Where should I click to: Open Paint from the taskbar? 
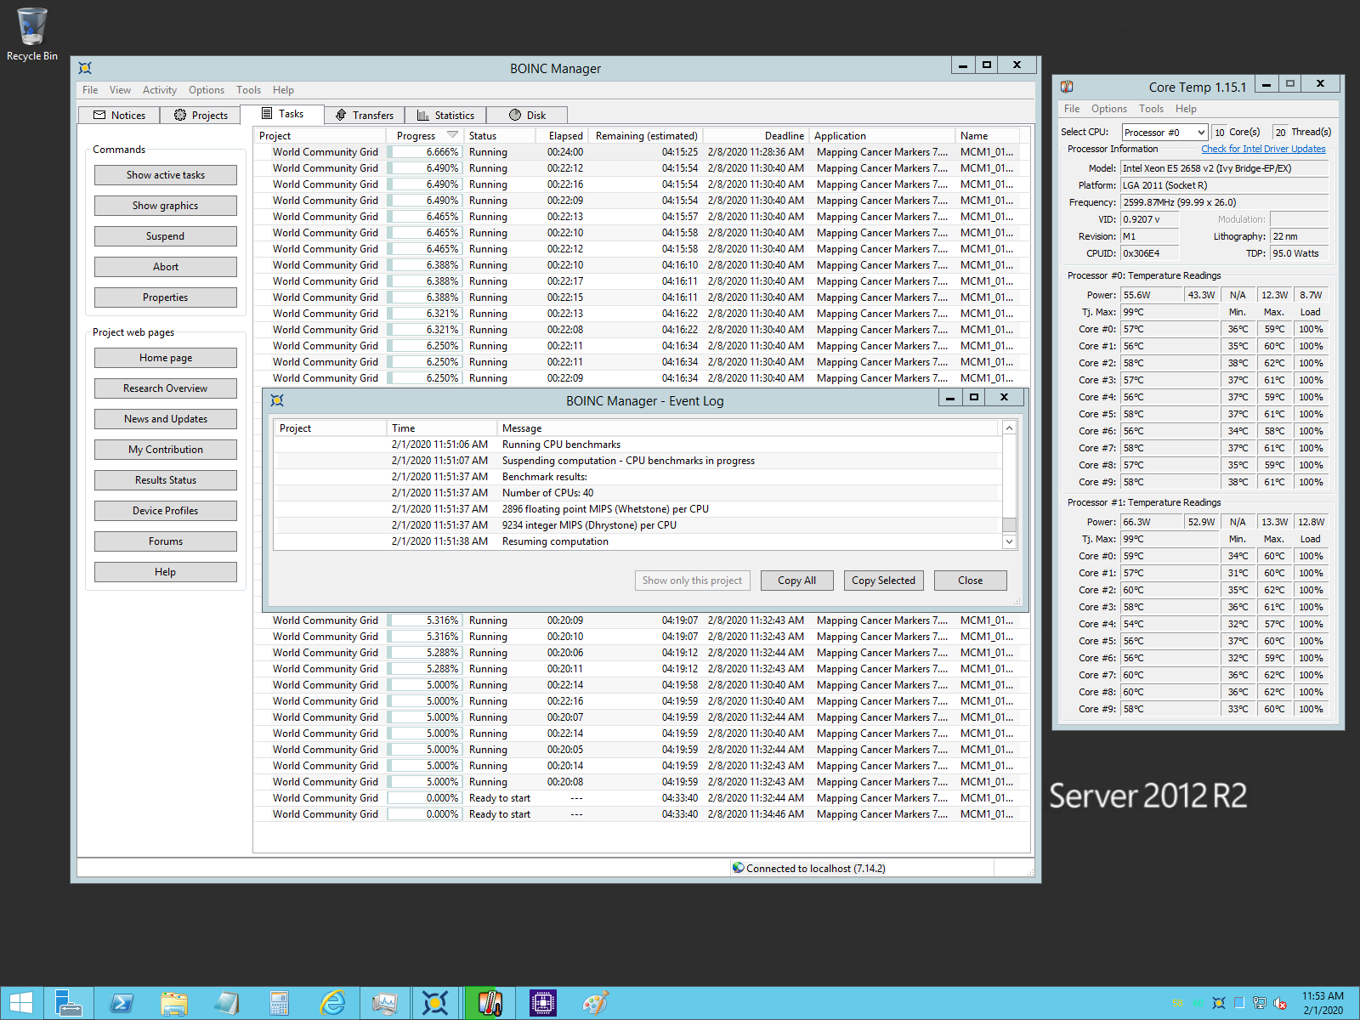[x=595, y=1003]
